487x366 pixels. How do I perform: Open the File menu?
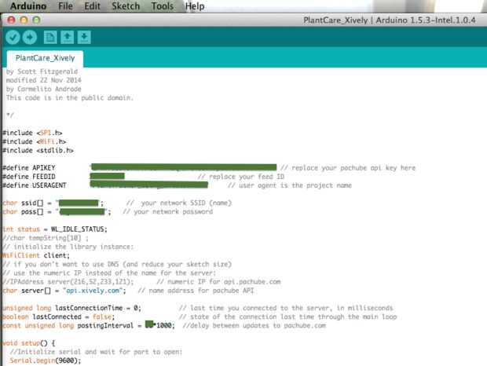(x=65, y=6)
